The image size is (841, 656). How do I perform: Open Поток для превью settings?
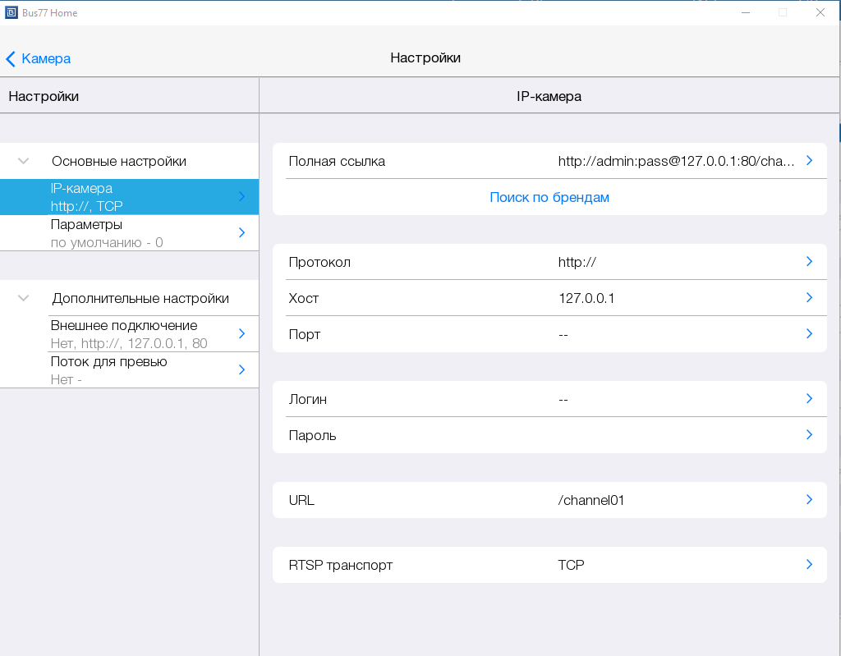tap(129, 370)
